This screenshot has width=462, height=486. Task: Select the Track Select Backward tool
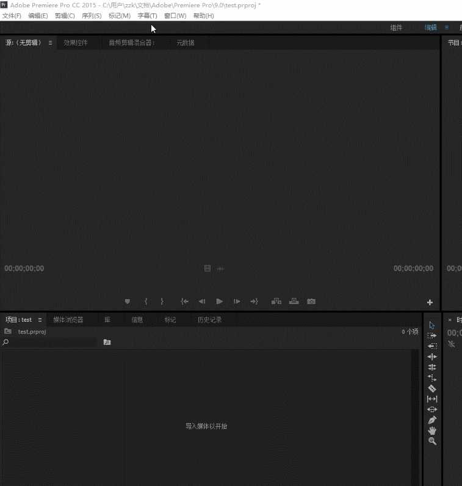pyautogui.click(x=432, y=346)
